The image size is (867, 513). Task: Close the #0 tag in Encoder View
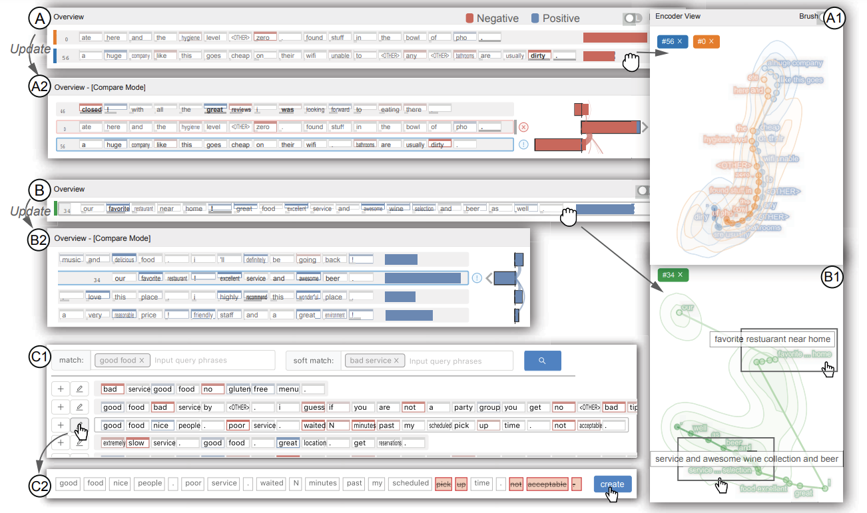click(x=711, y=41)
